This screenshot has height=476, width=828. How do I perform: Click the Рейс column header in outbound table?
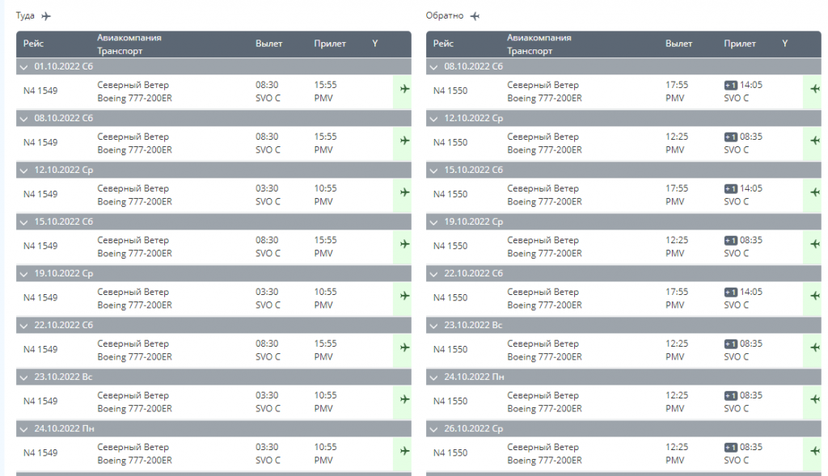(33, 44)
